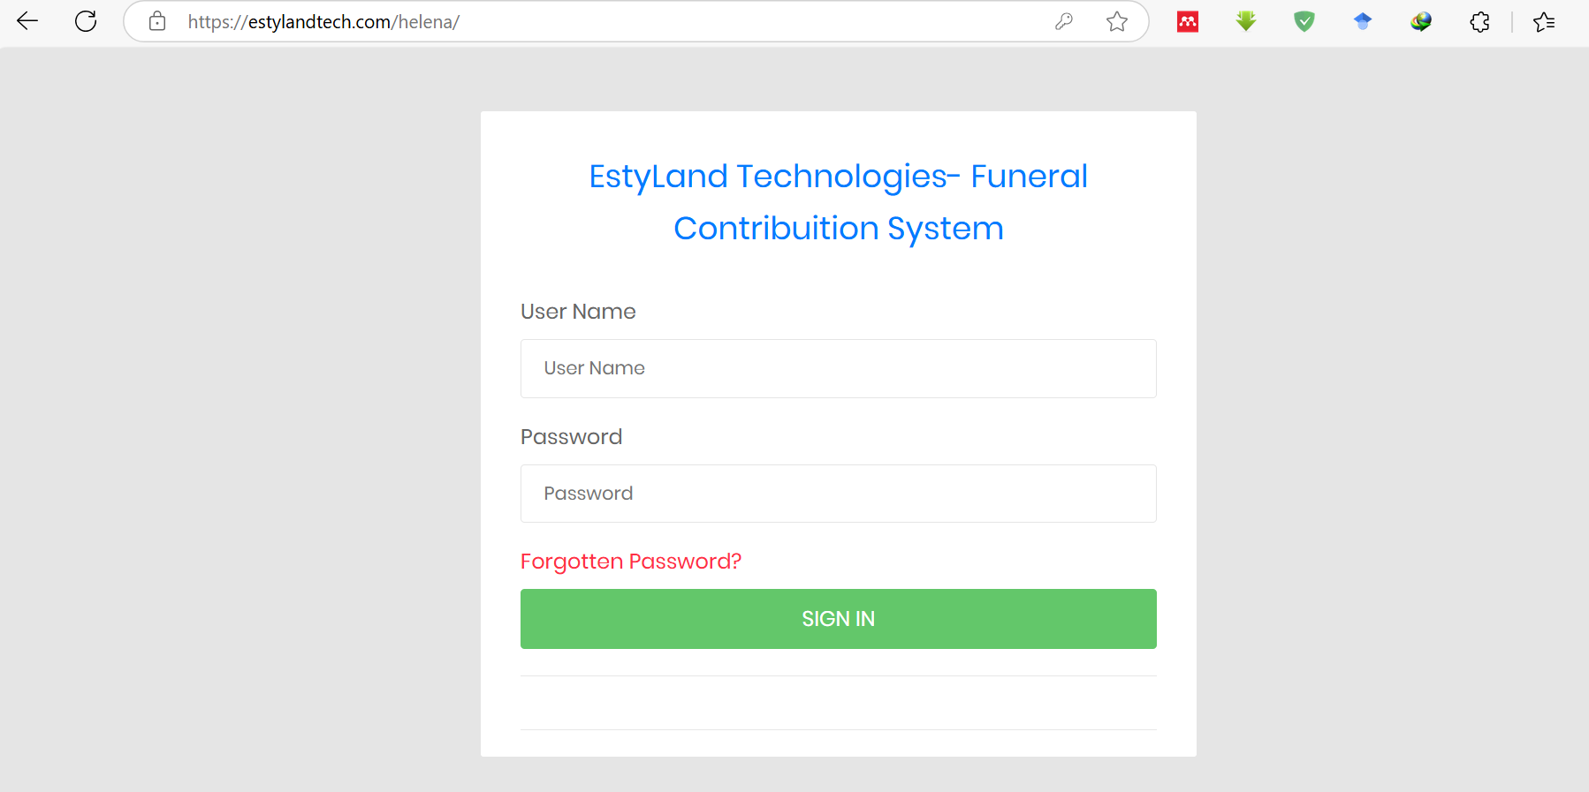Click the Password label above the field
Image resolution: width=1589 pixels, height=792 pixels.
click(571, 437)
